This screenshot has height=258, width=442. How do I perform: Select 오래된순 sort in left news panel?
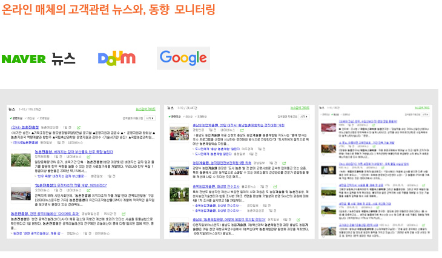click(x=43, y=119)
